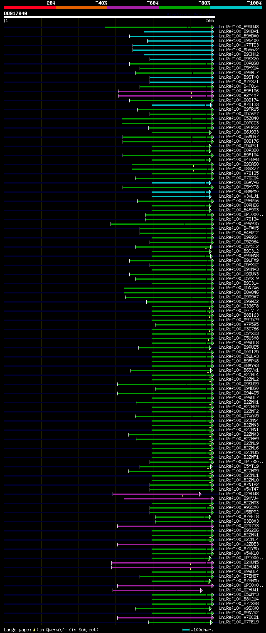Screen dimensions: 266x633
Task: Open hit UniRef100_A5BA72
Action: point(239,50)
